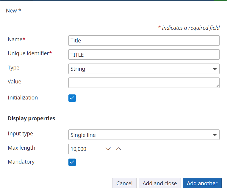
Task: Click the Display properties heading
Action: 31,118
